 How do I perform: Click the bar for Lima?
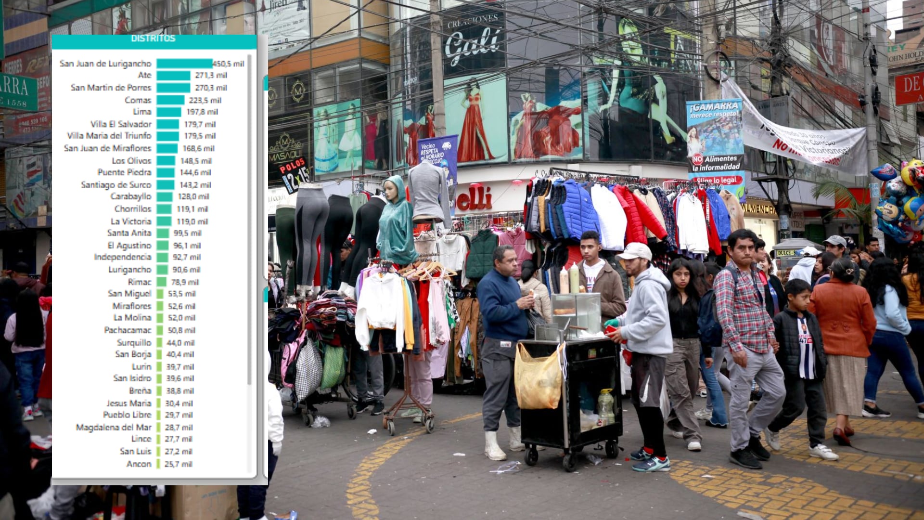coord(169,112)
